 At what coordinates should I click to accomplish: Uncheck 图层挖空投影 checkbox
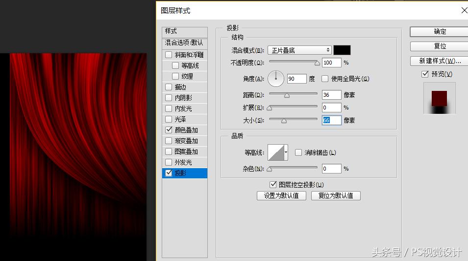(x=273, y=185)
